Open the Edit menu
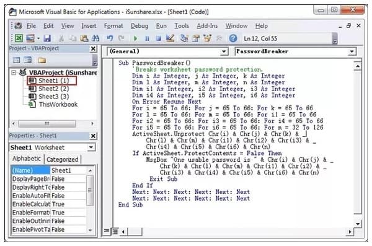This screenshot has width=372, height=246. [x=48, y=26]
